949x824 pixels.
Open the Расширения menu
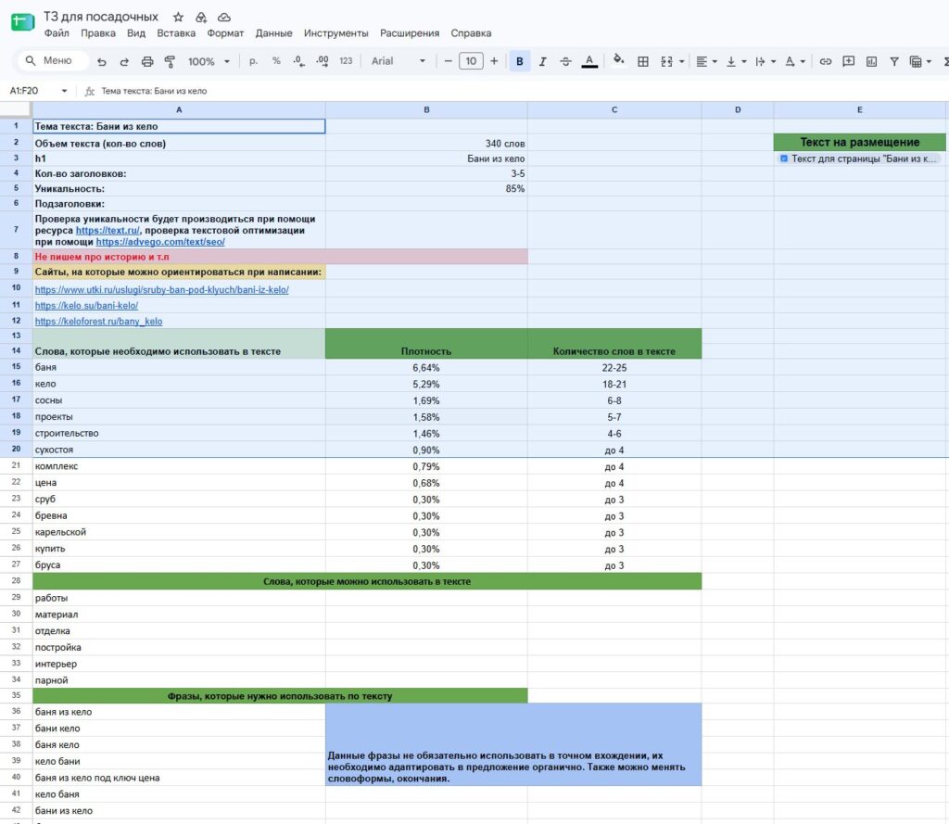pyautogui.click(x=410, y=33)
